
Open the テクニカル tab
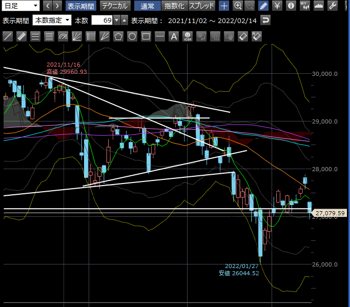click(115, 6)
